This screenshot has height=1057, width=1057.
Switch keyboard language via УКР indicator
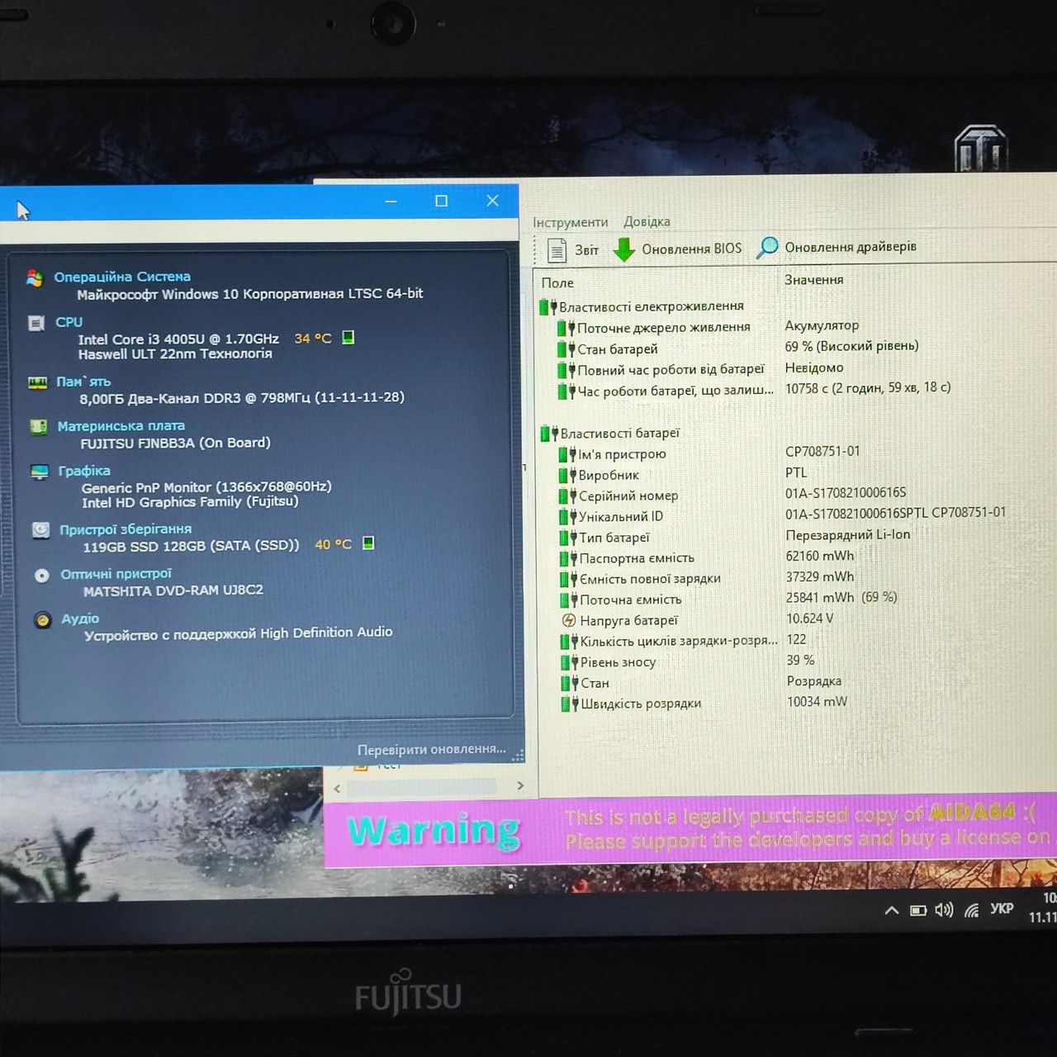[x=1002, y=908]
